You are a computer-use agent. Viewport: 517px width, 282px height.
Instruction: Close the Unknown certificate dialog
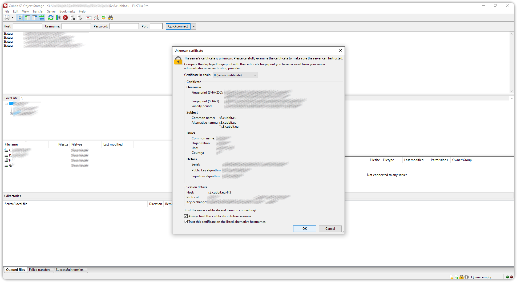340,50
